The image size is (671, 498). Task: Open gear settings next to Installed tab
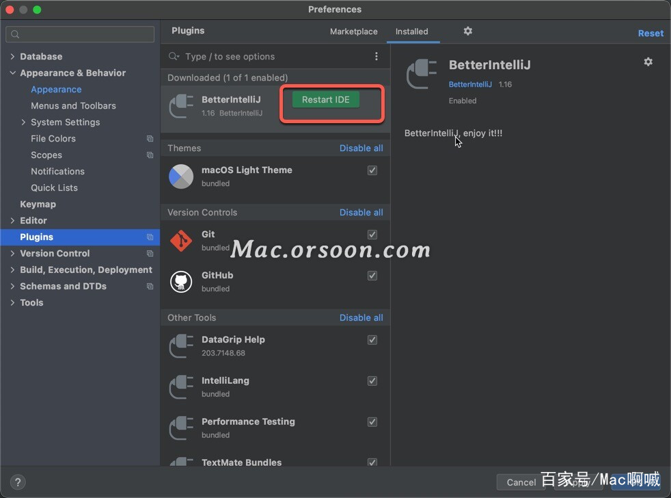(468, 31)
